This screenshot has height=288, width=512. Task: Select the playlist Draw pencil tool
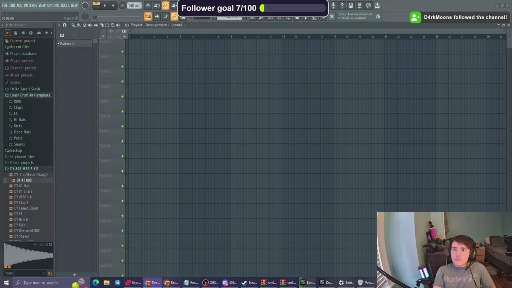[x=73, y=25]
